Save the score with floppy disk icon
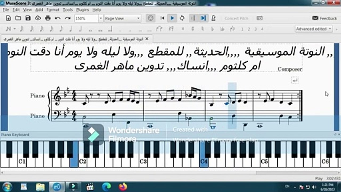This screenshot has width=341, height=192. (28, 18)
